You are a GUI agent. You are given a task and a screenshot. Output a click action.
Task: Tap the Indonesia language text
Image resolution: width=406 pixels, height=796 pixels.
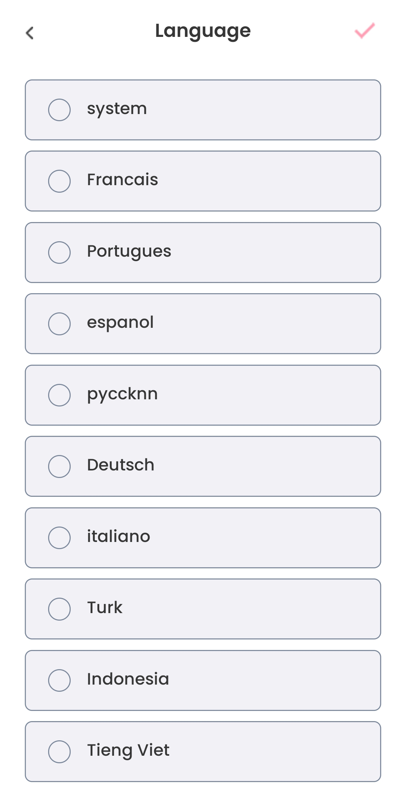128,679
